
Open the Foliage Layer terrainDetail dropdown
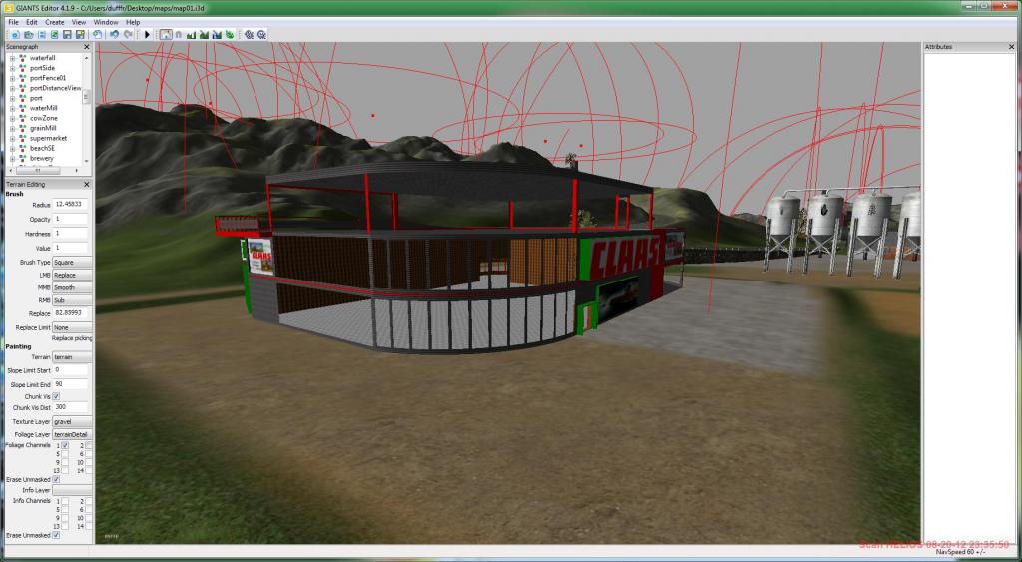[72, 434]
